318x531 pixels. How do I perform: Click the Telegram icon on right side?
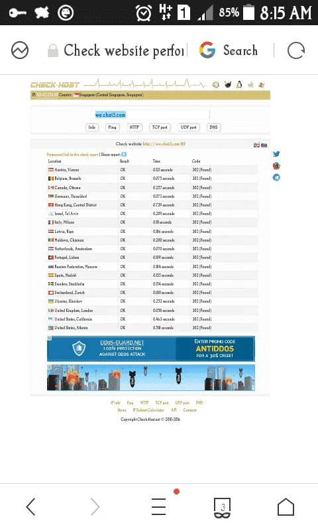click(276, 177)
